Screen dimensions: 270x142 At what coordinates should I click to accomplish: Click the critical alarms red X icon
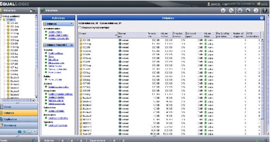click(x=59, y=140)
